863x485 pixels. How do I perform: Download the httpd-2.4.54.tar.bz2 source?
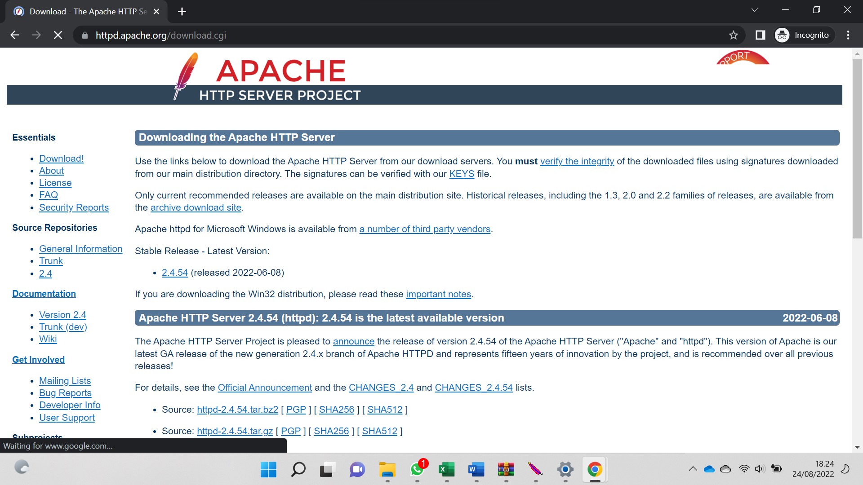pos(237,409)
